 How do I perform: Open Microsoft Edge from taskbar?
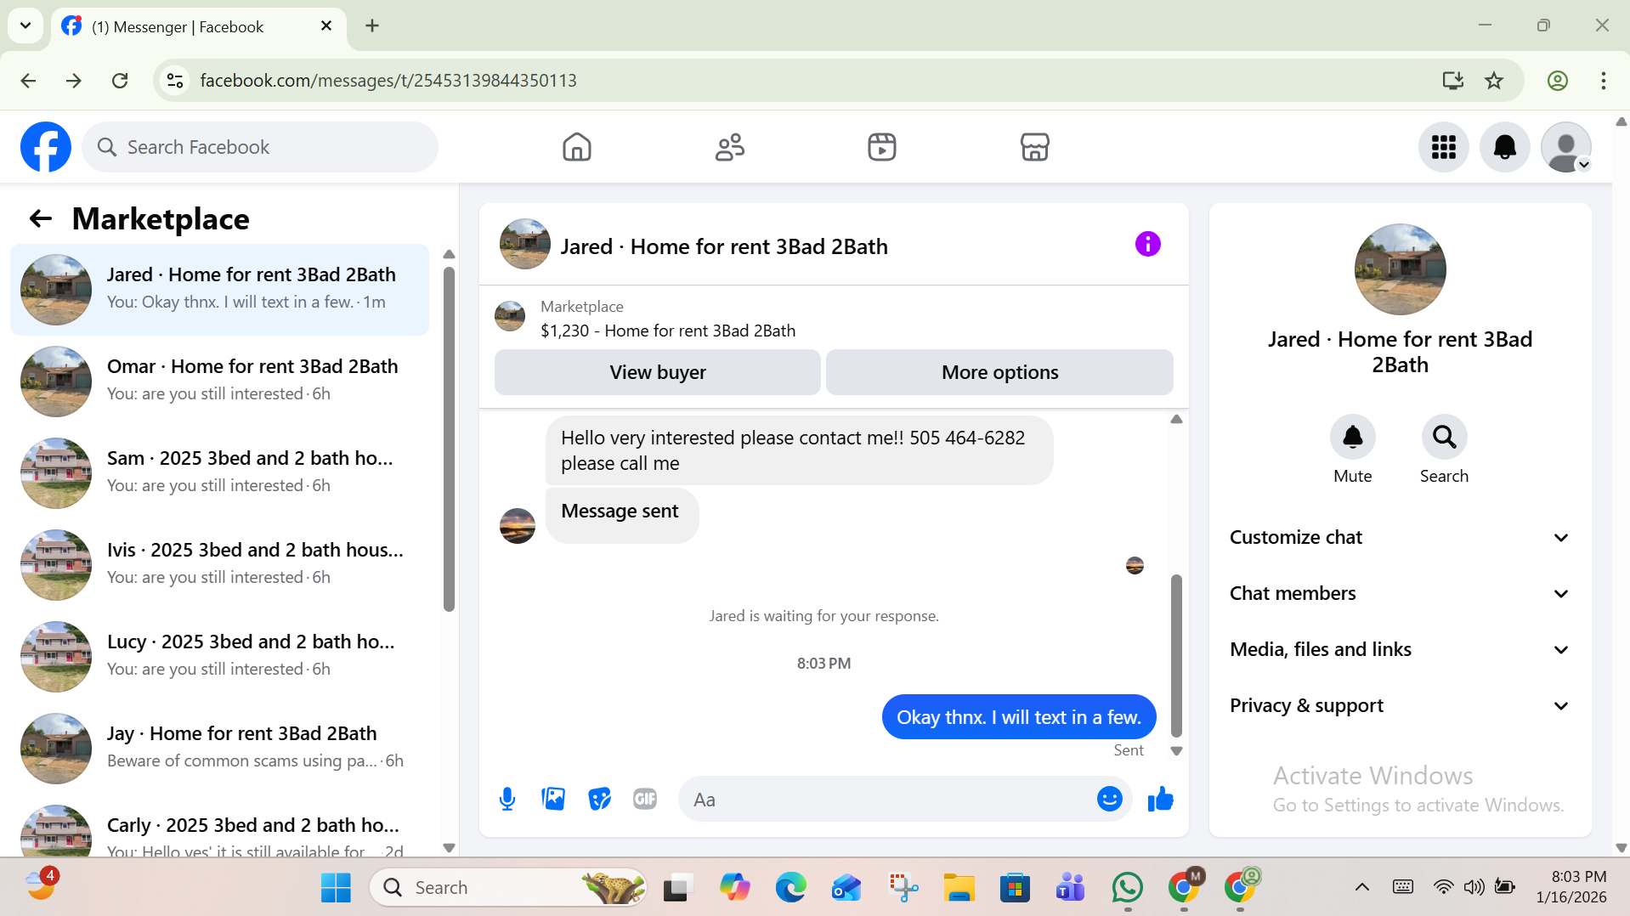[x=790, y=887]
